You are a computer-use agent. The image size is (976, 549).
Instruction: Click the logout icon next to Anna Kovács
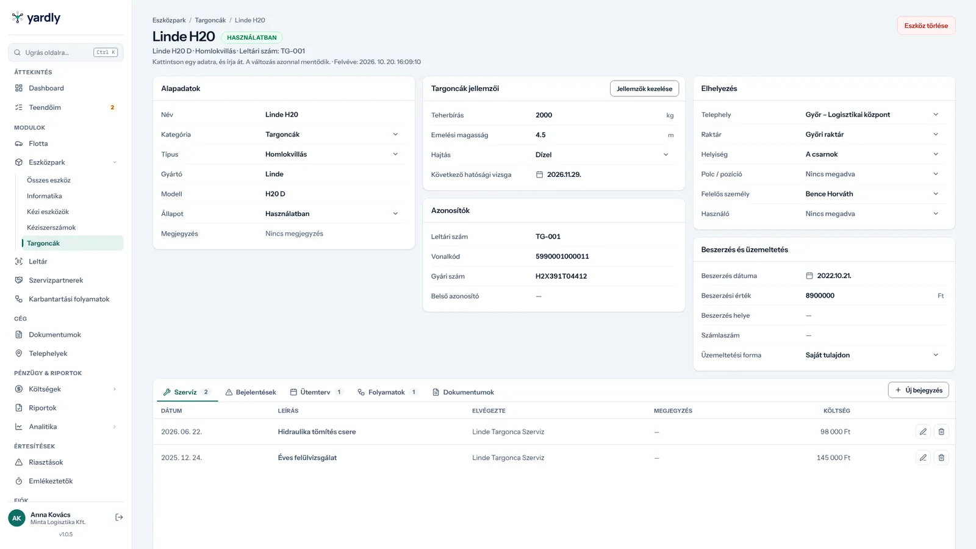point(119,517)
